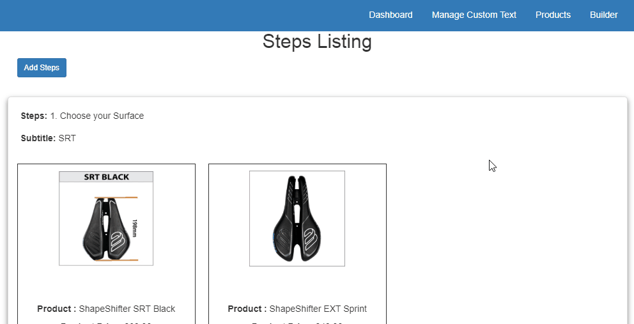Open the Products page
The width and height of the screenshot is (634, 324).
tap(553, 15)
